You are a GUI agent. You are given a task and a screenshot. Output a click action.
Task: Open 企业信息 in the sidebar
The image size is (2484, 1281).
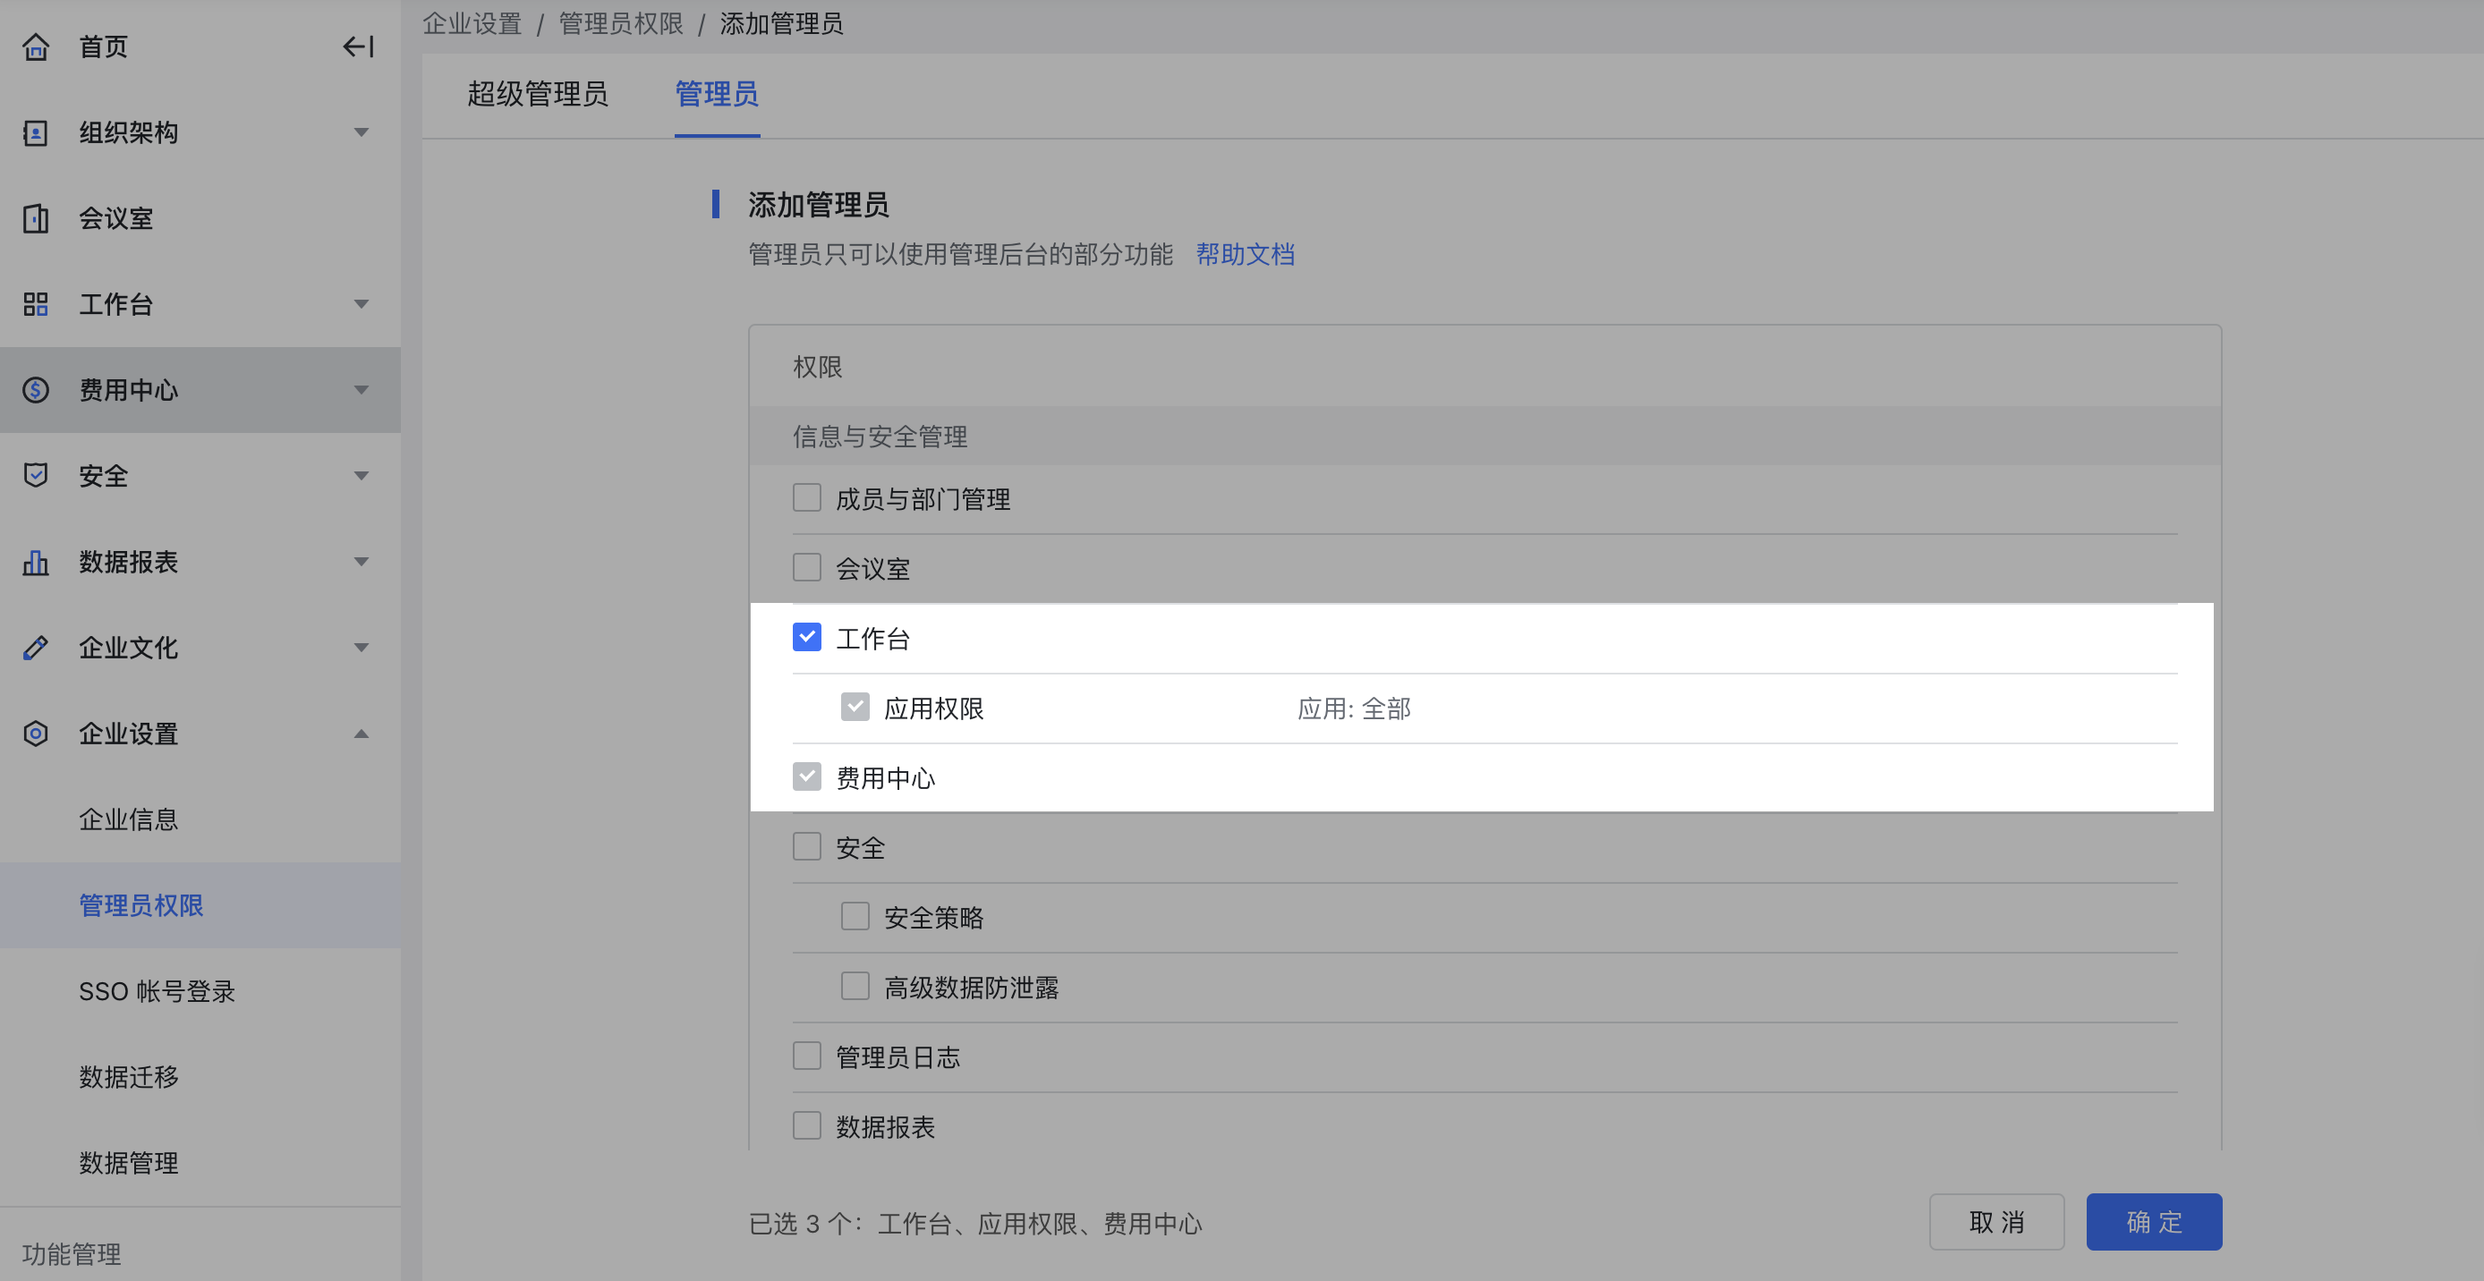(x=128, y=819)
